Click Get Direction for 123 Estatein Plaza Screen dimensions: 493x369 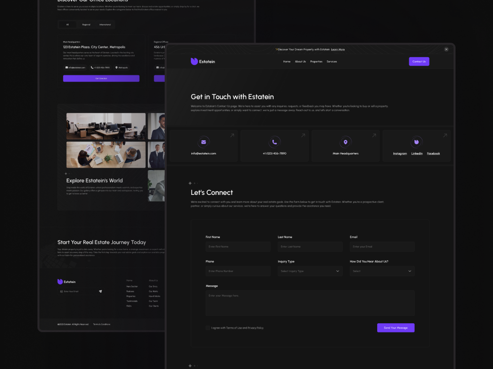click(101, 78)
